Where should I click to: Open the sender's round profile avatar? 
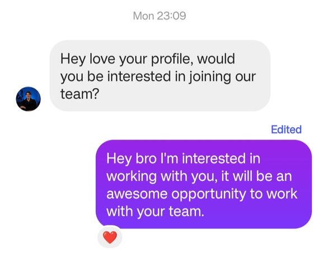click(29, 99)
